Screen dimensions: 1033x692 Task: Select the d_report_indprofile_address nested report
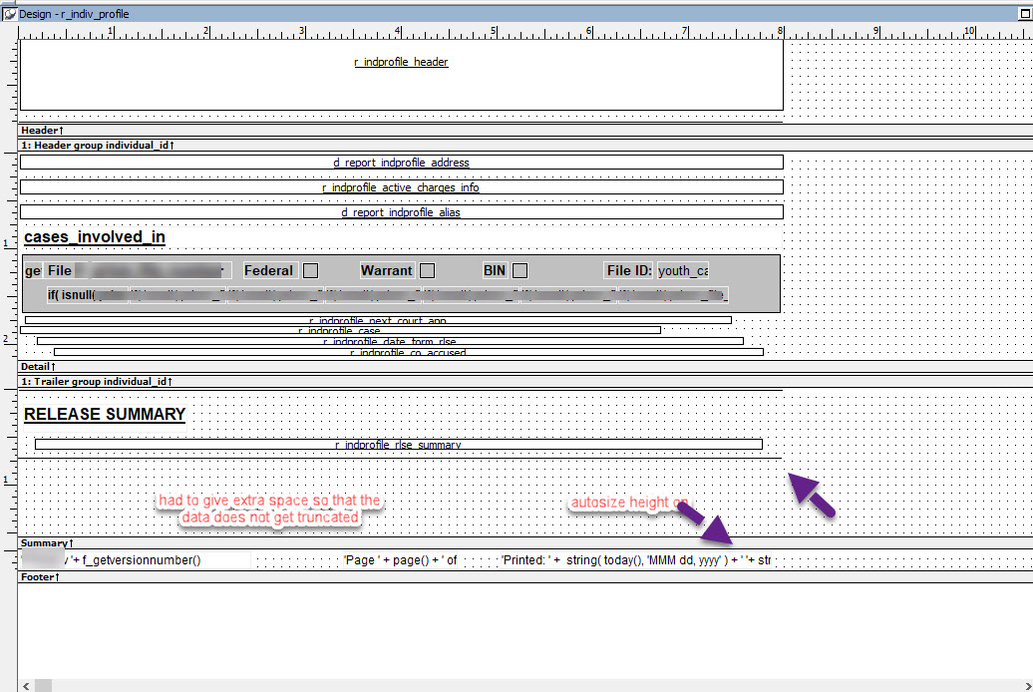(401, 163)
